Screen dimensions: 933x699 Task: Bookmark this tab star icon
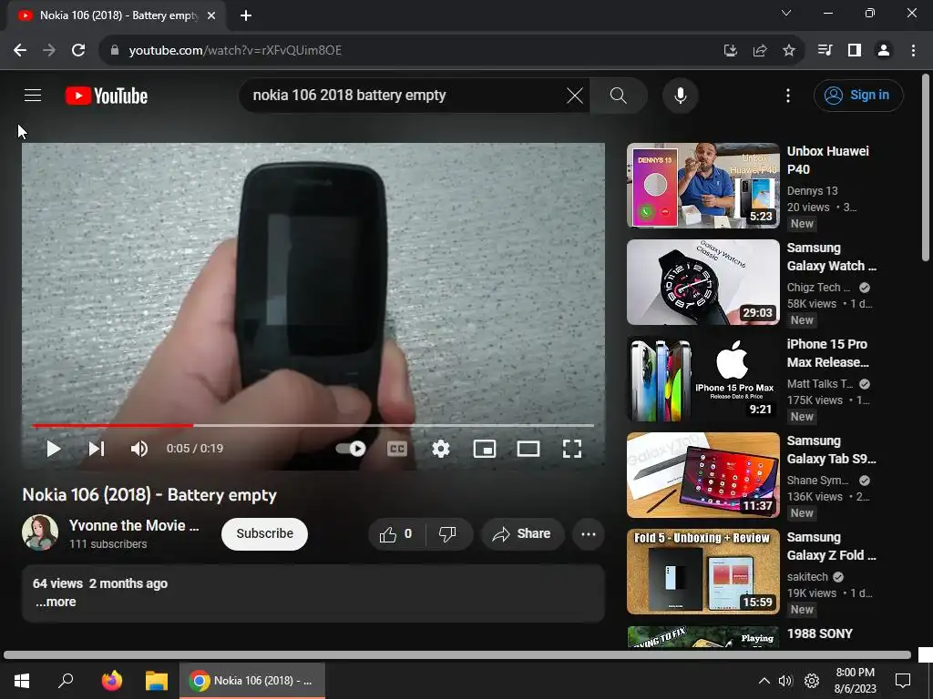789,51
